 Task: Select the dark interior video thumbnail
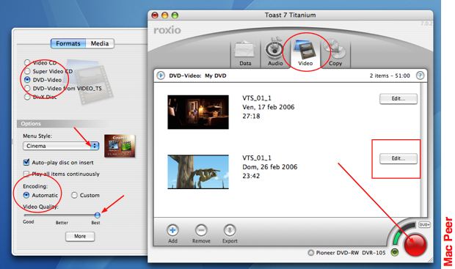click(198, 112)
